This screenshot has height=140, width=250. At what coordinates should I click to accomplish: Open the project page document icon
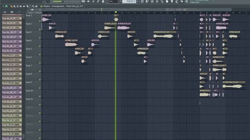(167, 2)
